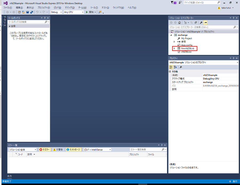Toggle auto-hide pin on Solution Explorer
Screen dimensions: 240x185
[x=234, y=18]
